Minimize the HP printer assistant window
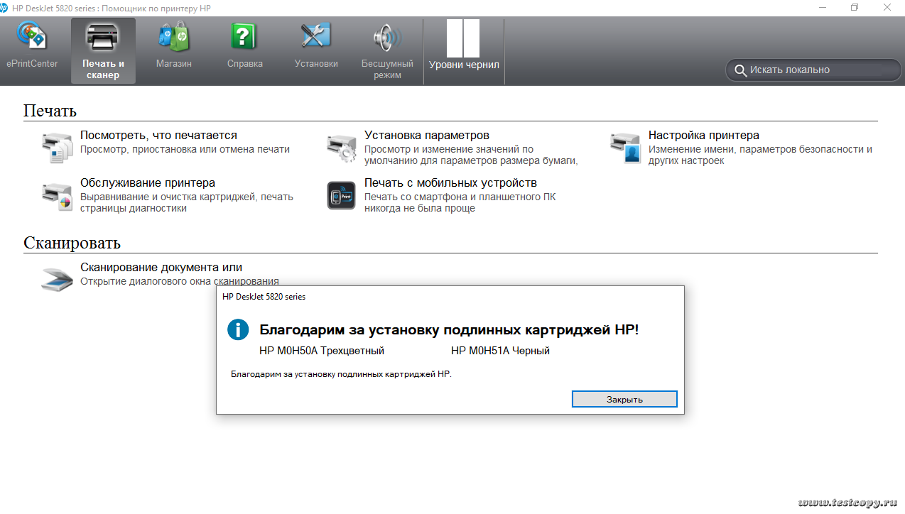The image size is (905, 514). (x=822, y=8)
